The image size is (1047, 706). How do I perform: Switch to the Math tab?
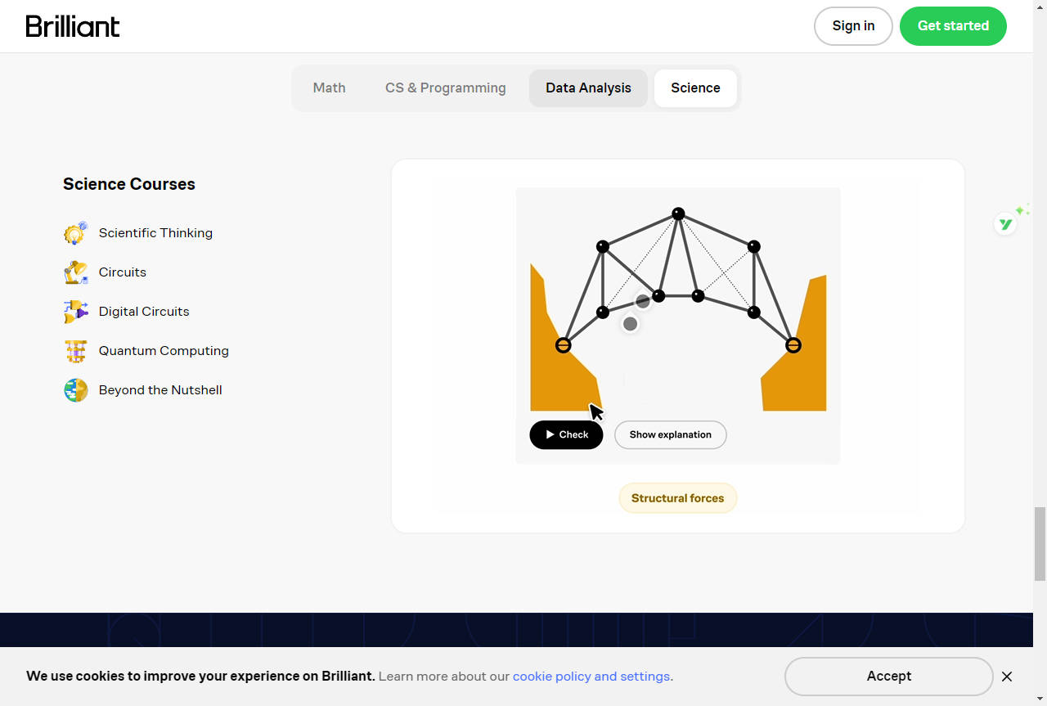[329, 88]
